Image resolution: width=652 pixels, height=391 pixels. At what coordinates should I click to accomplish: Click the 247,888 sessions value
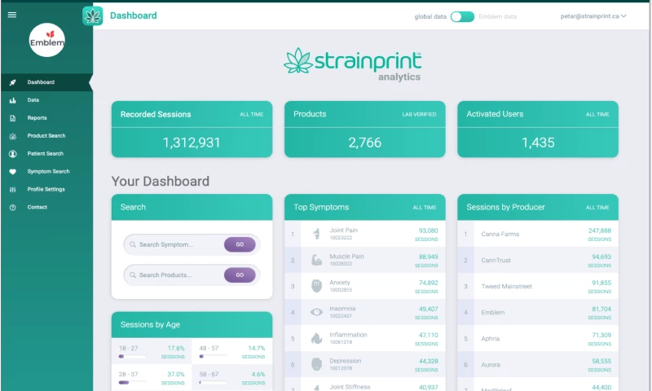click(600, 231)
